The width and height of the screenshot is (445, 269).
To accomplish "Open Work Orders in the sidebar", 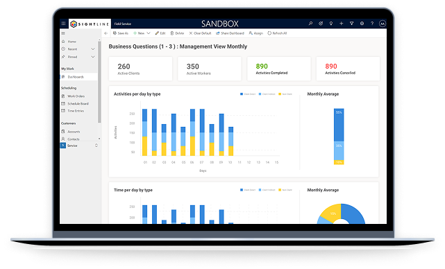I will coord(73,96).
